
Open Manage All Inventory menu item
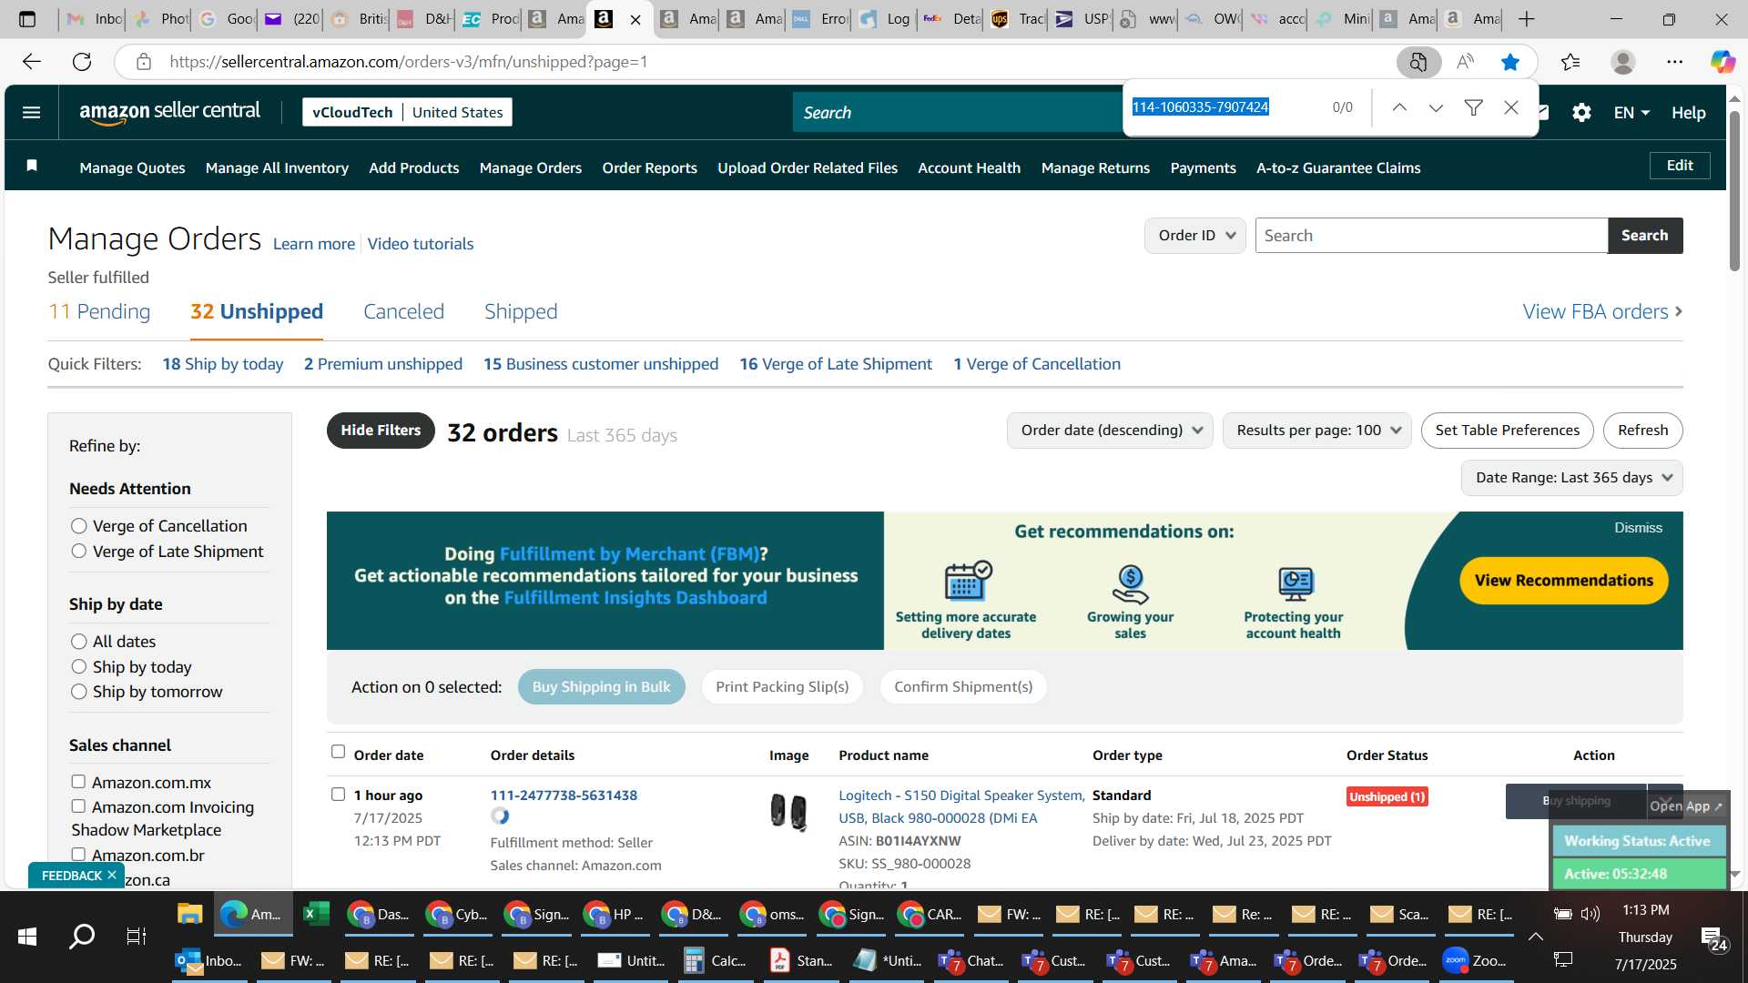(x=277, y=167)
